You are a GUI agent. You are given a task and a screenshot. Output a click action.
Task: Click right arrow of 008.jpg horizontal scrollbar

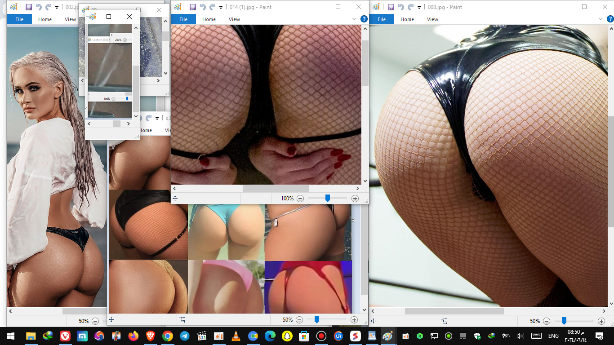click(x=605, y=311)
